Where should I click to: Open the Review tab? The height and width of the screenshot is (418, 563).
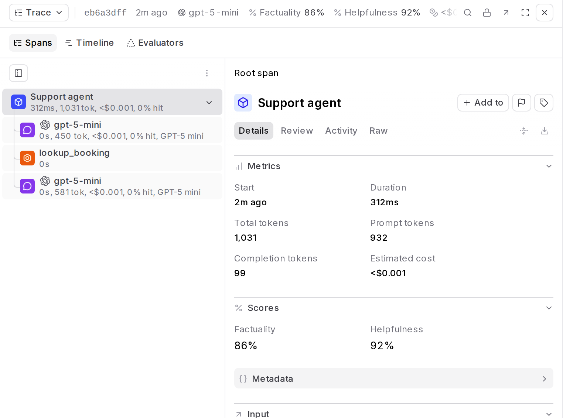[297, 131]
